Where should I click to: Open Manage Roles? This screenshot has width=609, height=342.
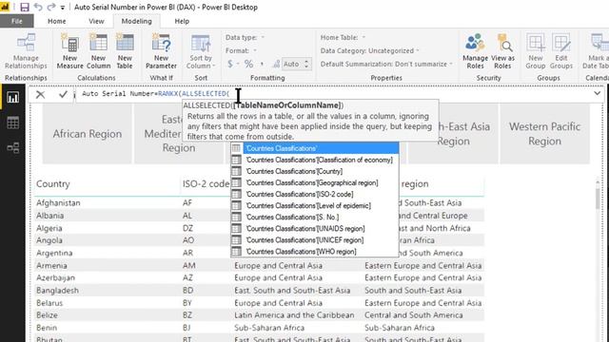[x=475, y=51]
